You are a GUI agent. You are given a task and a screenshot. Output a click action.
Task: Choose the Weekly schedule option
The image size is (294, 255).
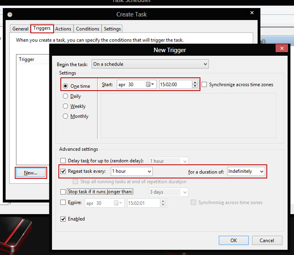point(65,106)
